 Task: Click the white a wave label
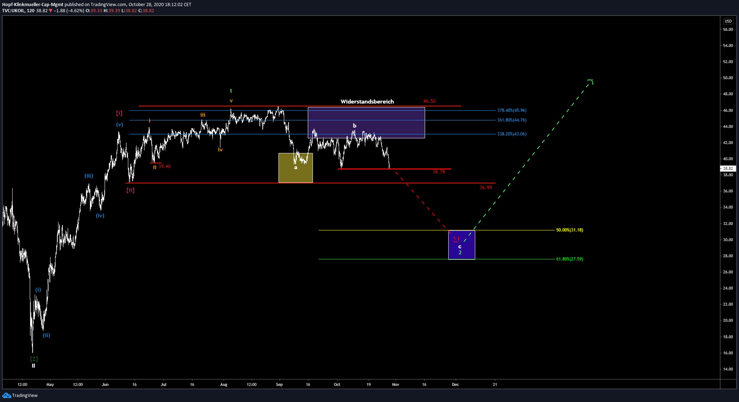coord(296,167)
